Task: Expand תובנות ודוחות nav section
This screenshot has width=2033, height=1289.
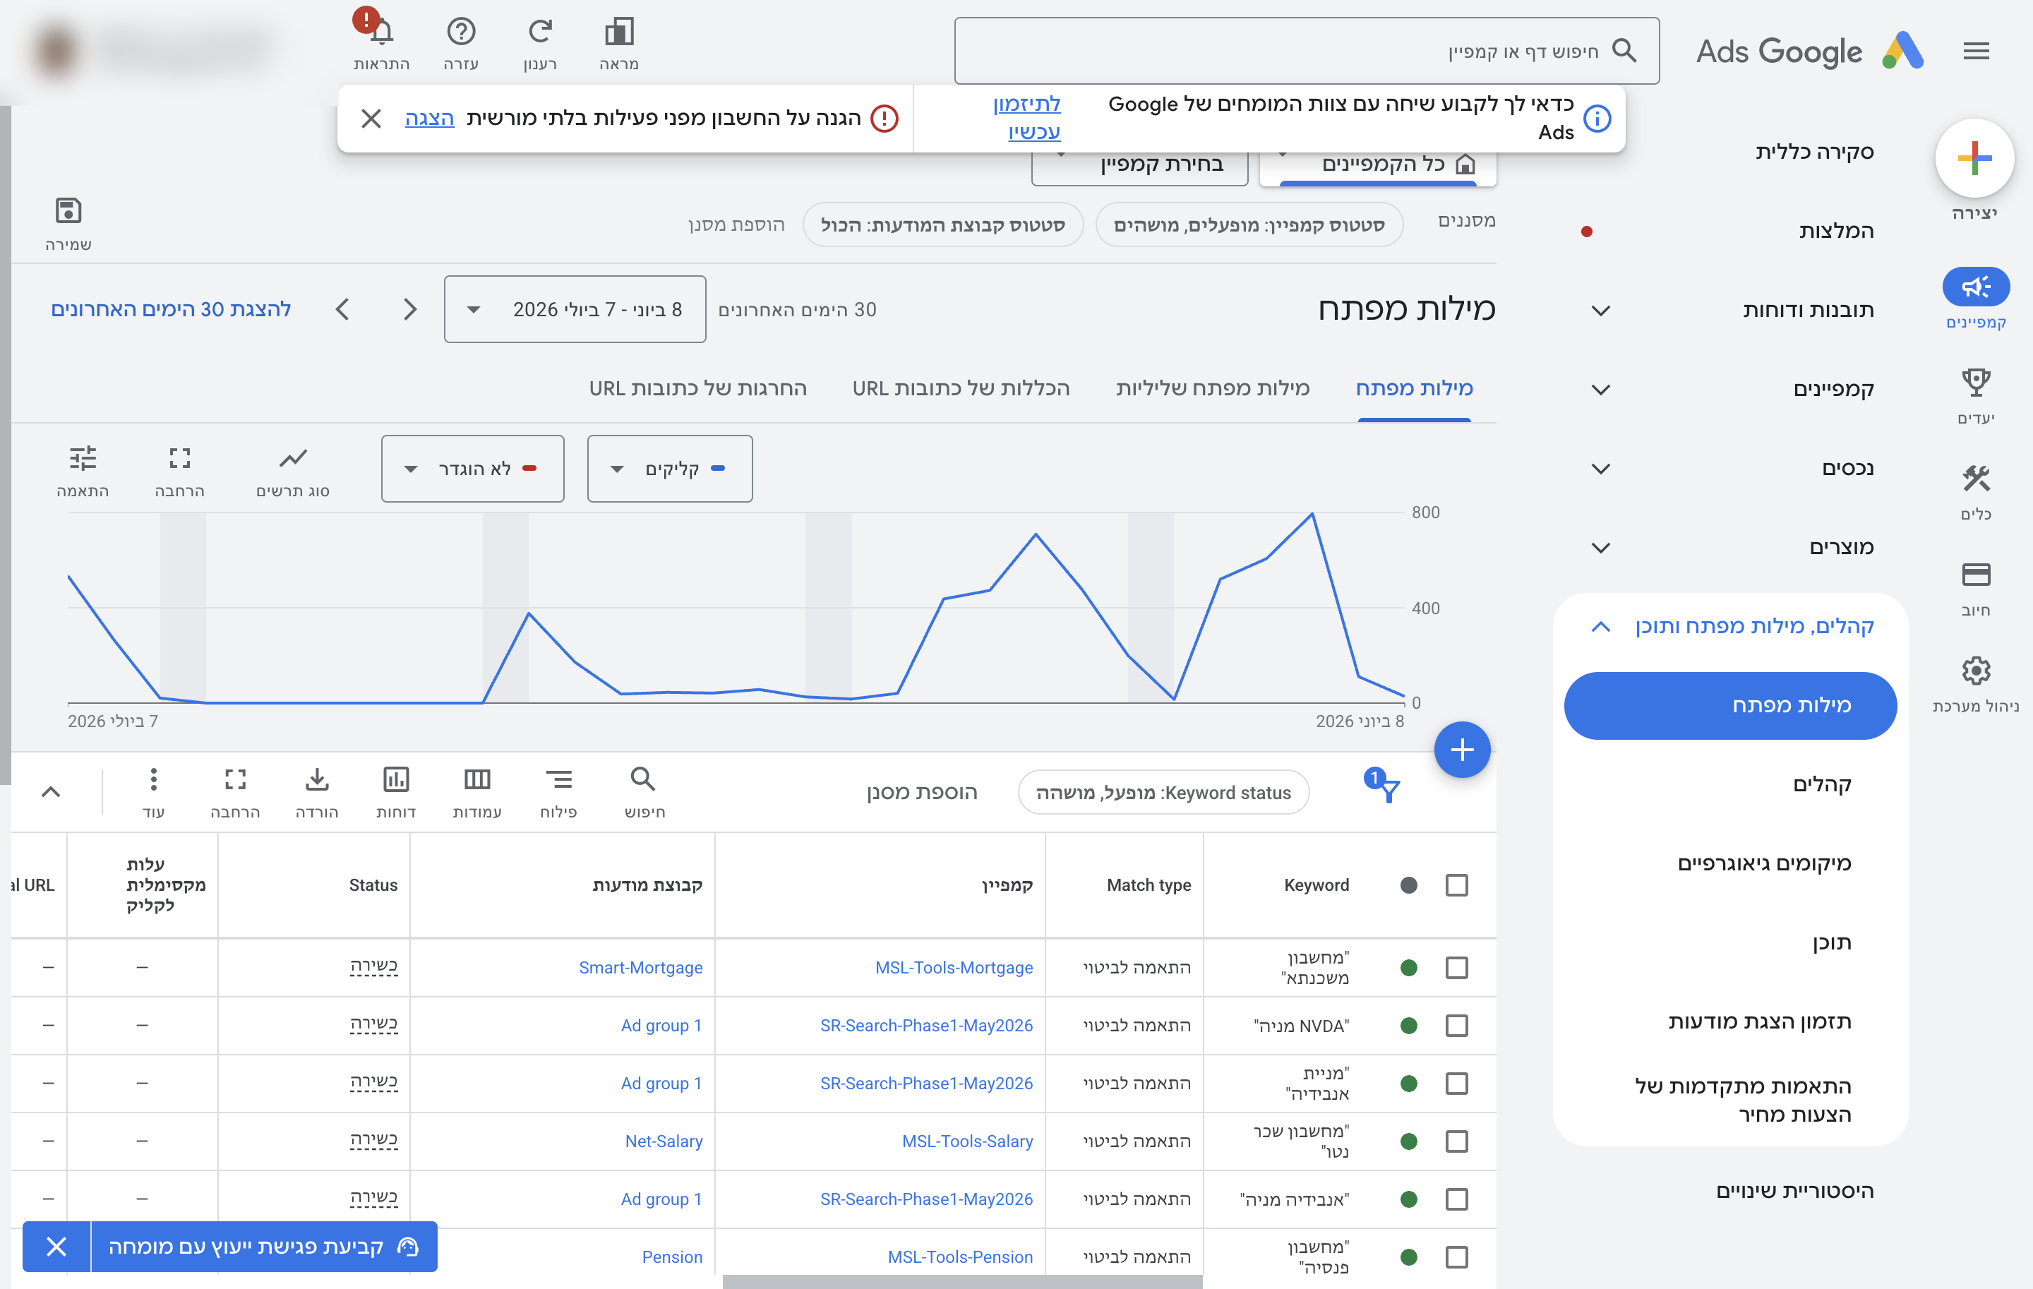Action: [1601, 310]
